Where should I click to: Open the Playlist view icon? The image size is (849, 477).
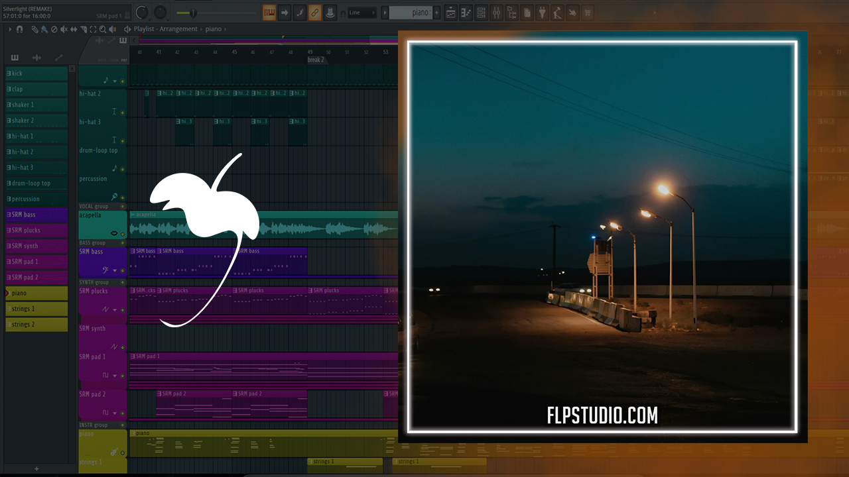[451, 13]
